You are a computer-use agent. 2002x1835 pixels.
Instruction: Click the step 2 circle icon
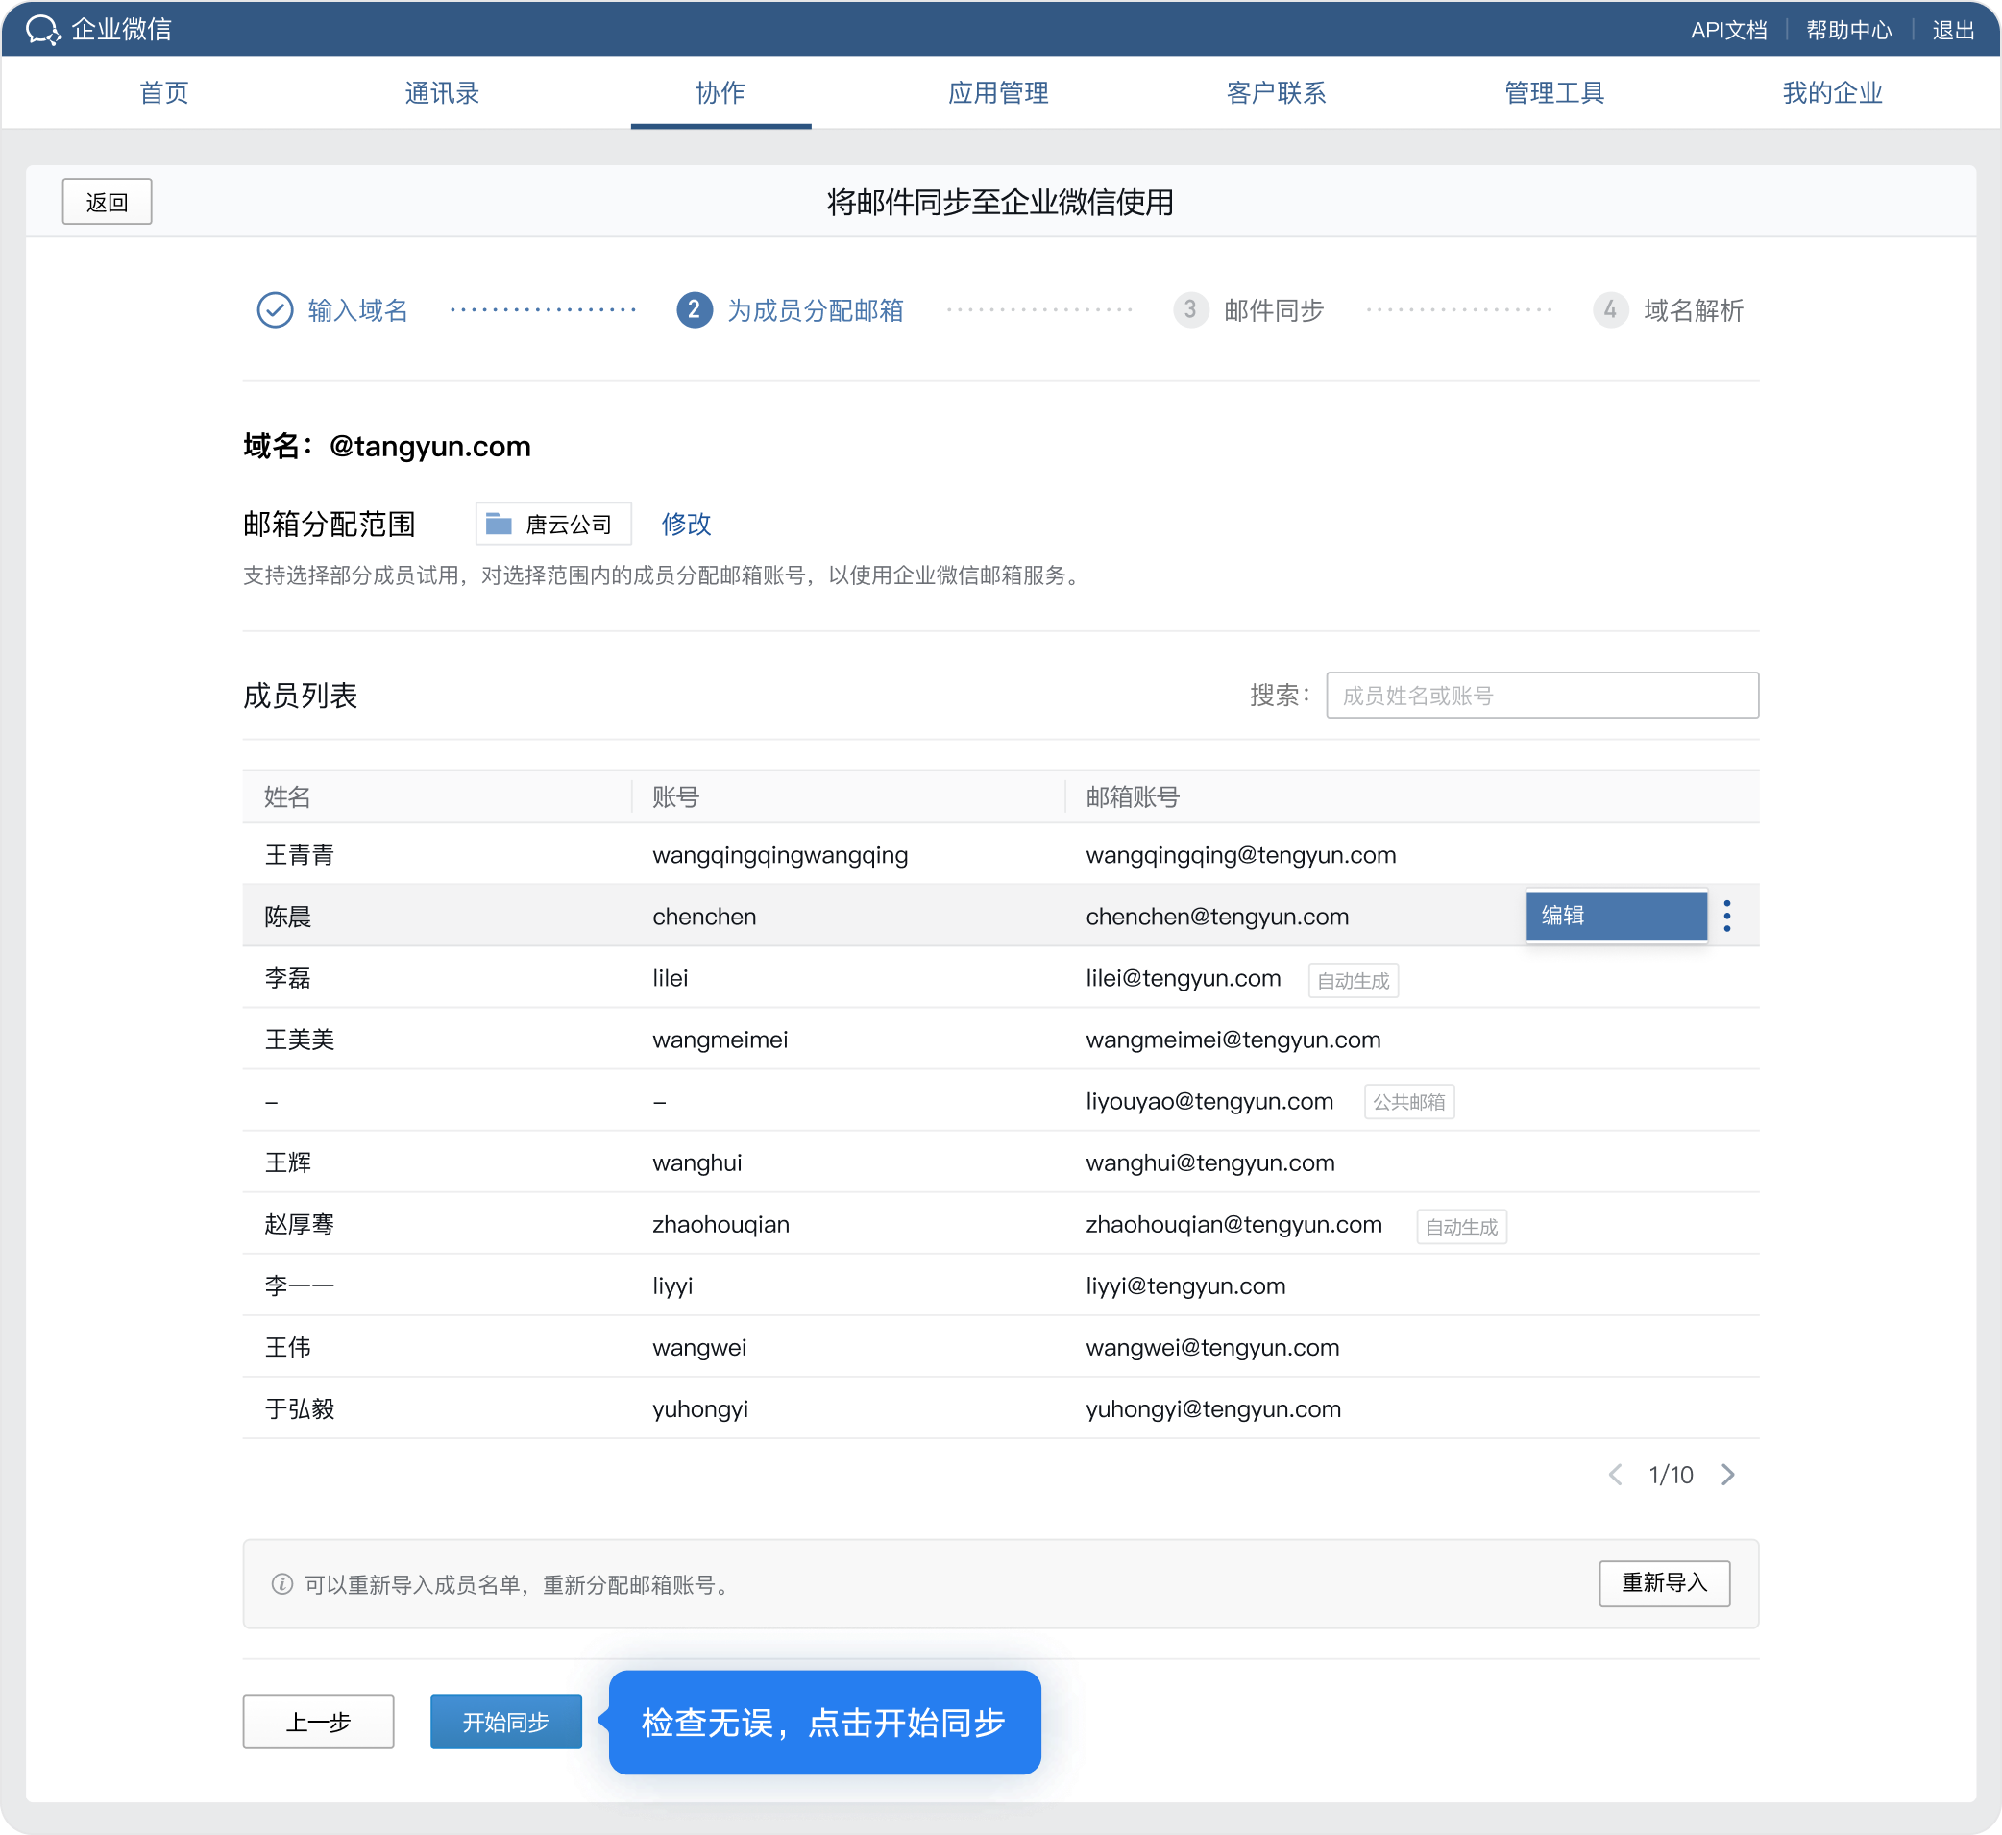[x=695, y=309]
